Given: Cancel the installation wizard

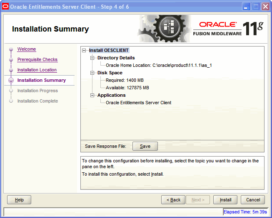Looking at the screenshot, I should 253,200.
